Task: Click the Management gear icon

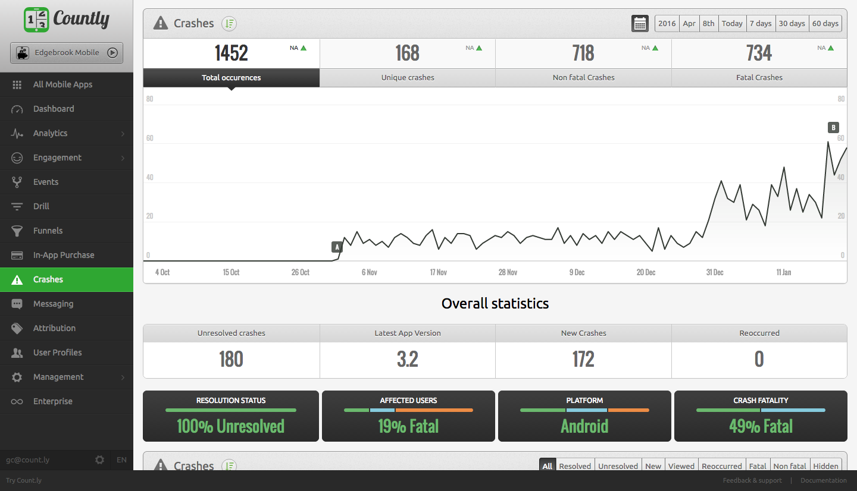Action: coord(17,377)
